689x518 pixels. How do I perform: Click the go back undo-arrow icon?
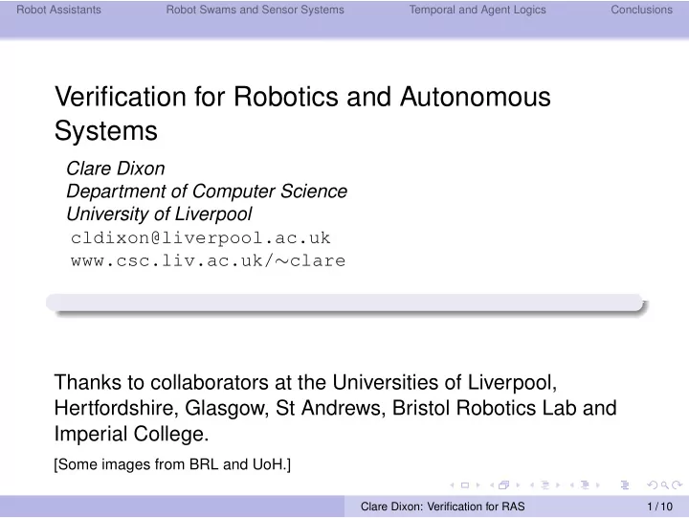(653, 485)
